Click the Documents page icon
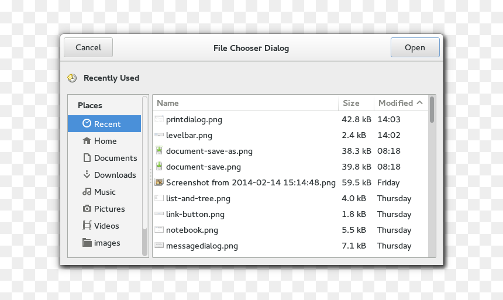 pos(87,157)
